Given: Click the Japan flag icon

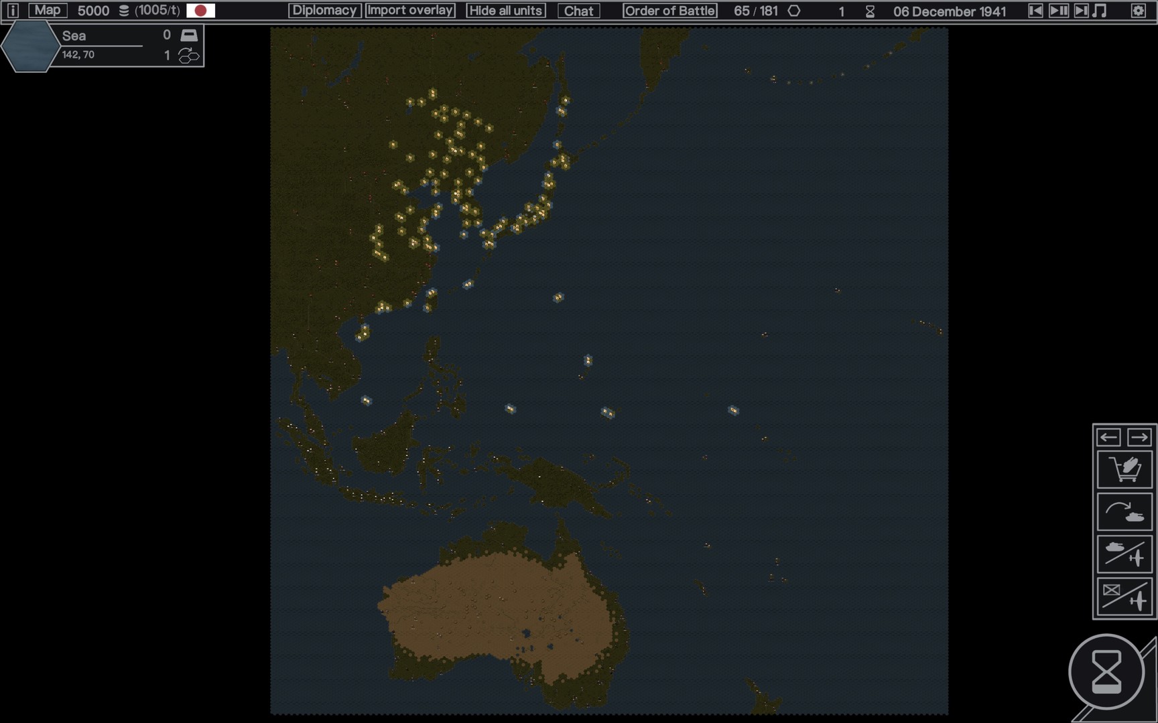Looking at the screenshot, I should [x=200, y=11].
